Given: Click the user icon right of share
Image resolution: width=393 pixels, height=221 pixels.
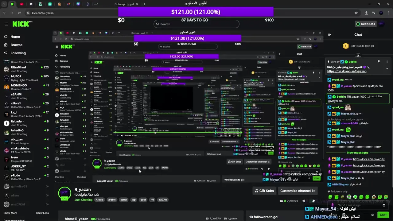Looking at the screenshot, I should (313, 201).
